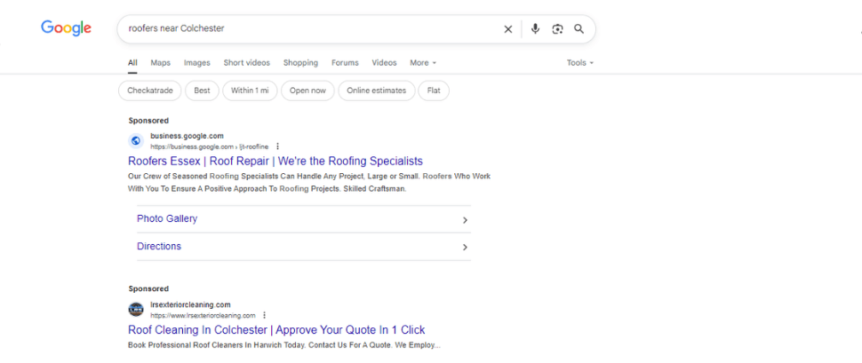The height and width of the screenshot is (363, 862).
Task: Clear the search box with the X icon
Action: (508, 29)
